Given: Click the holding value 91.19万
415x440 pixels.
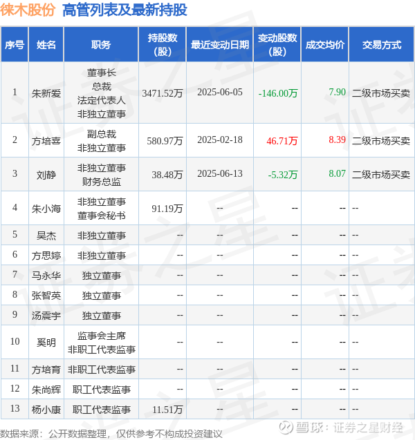Looking at the screenshot, I should 167,209.
